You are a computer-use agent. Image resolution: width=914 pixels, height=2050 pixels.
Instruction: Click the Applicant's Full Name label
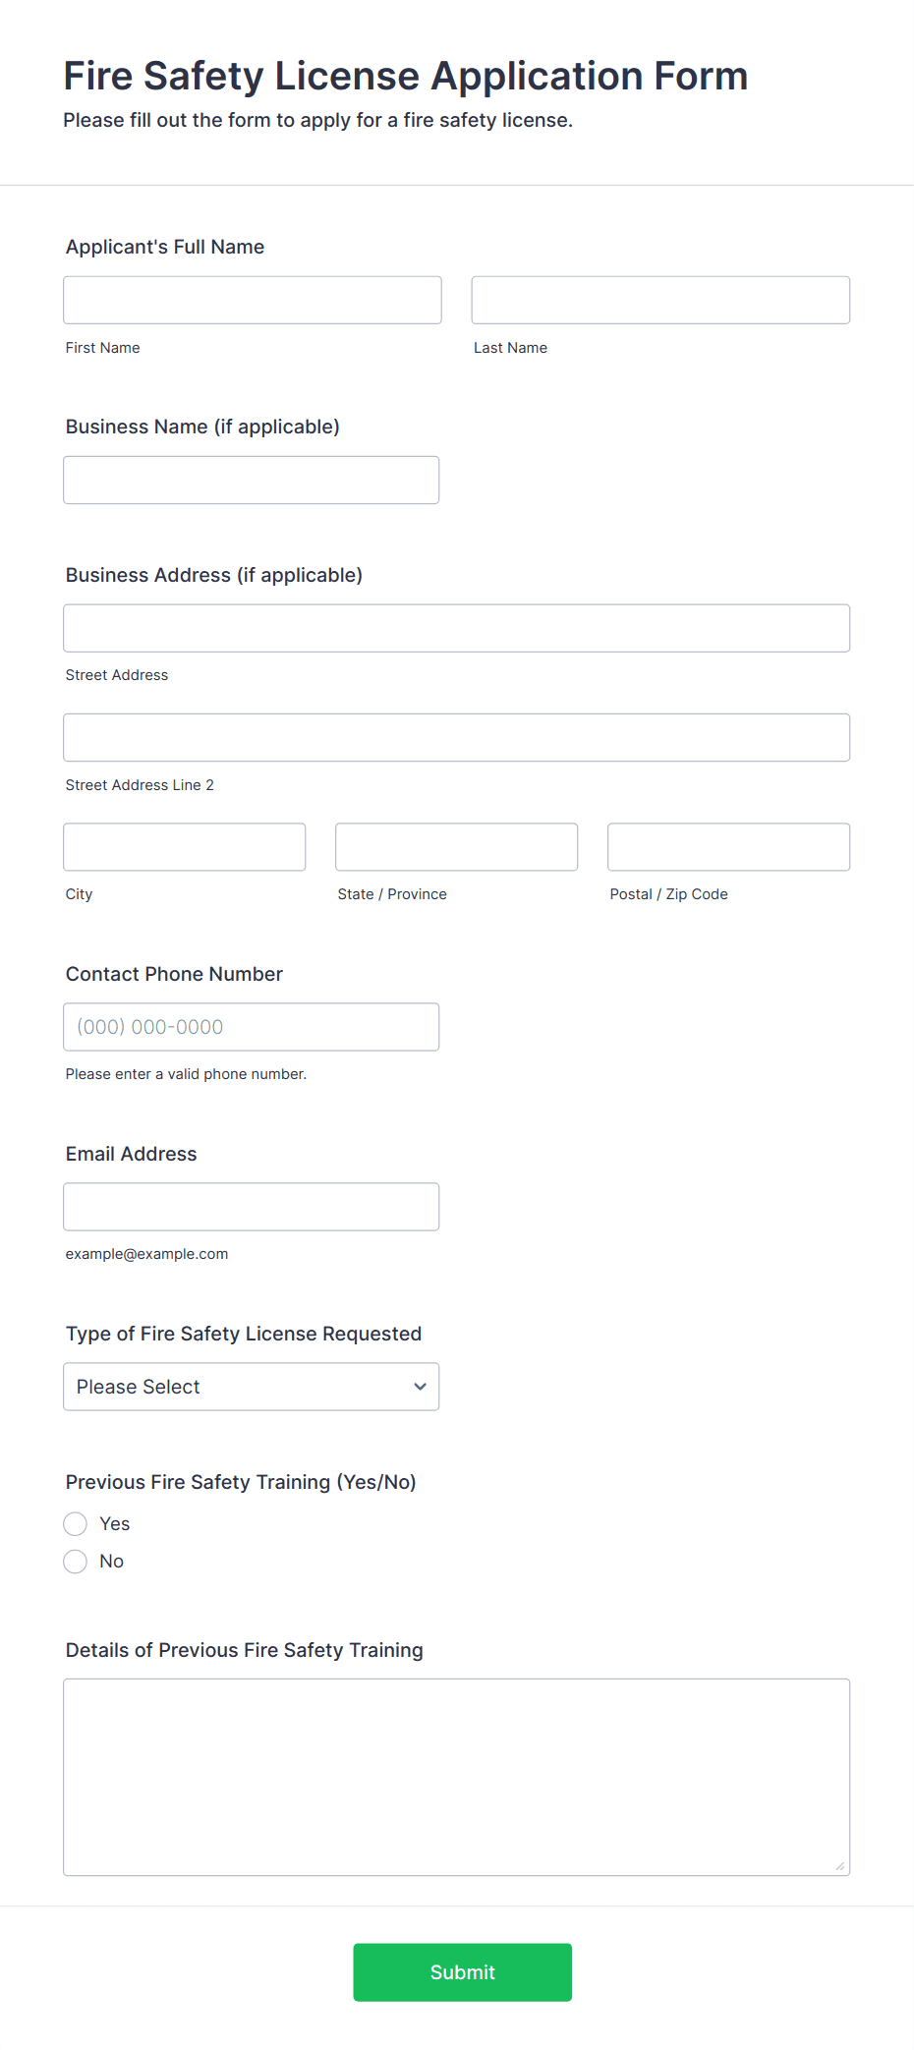(x=165, y=247)
